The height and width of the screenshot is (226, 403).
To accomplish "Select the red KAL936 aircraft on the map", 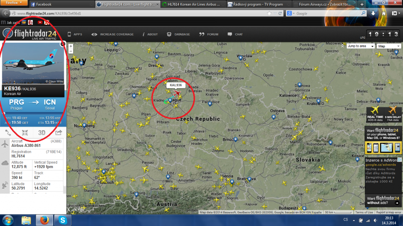I will pyautogui.click(x=177, y=93).
